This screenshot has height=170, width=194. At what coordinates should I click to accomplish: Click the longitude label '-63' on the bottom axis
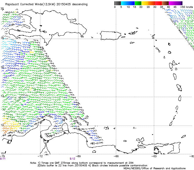(154, 156)
